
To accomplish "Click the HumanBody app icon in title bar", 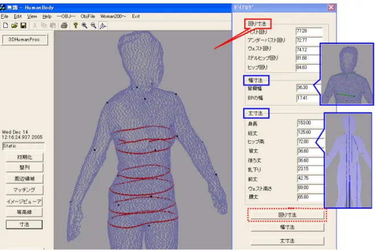I will pyautogui.click(x=3, y=7).
